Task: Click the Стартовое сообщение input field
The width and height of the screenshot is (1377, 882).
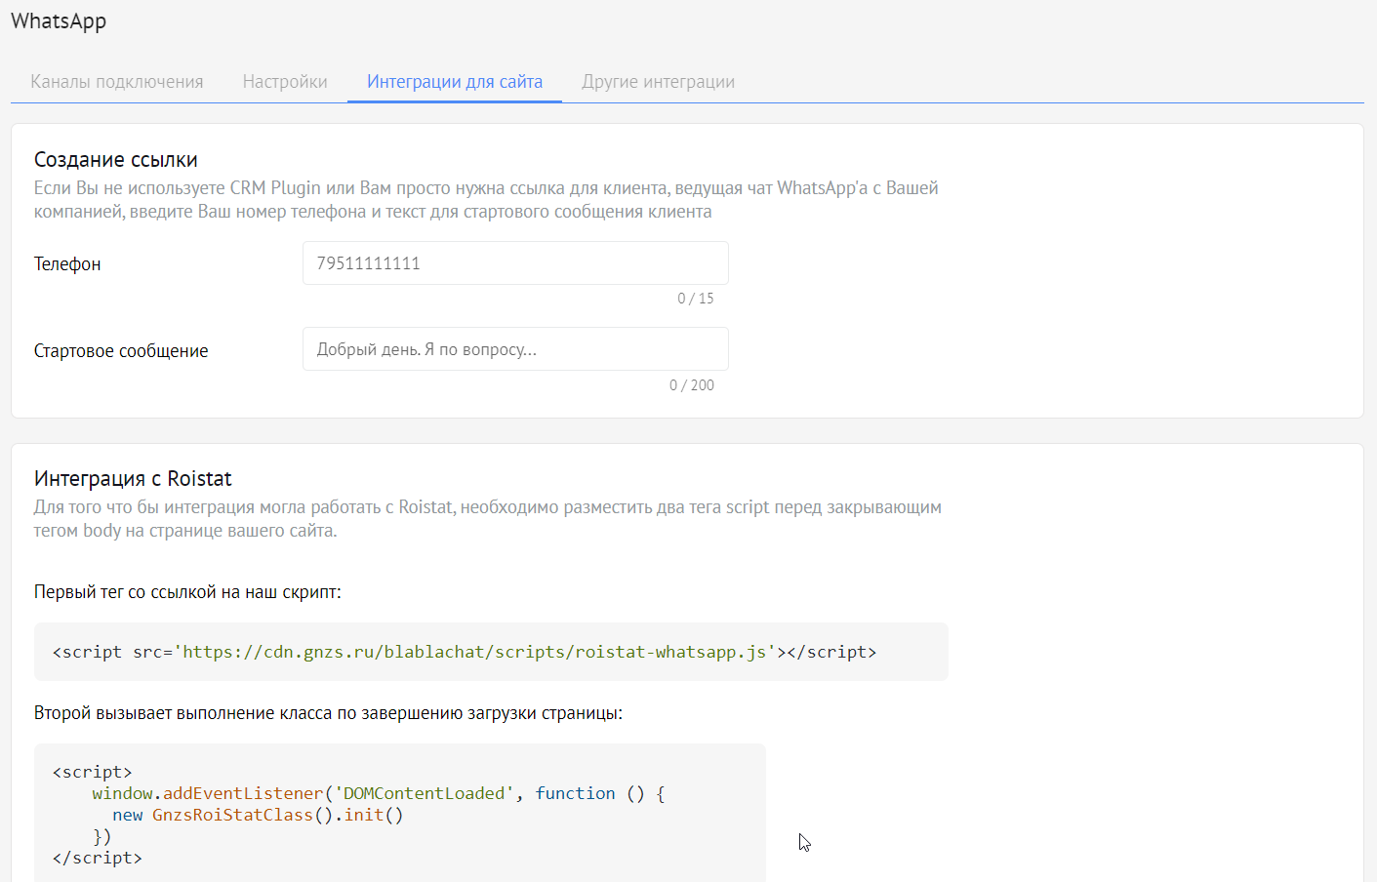Action: click(x=515, y=349)
